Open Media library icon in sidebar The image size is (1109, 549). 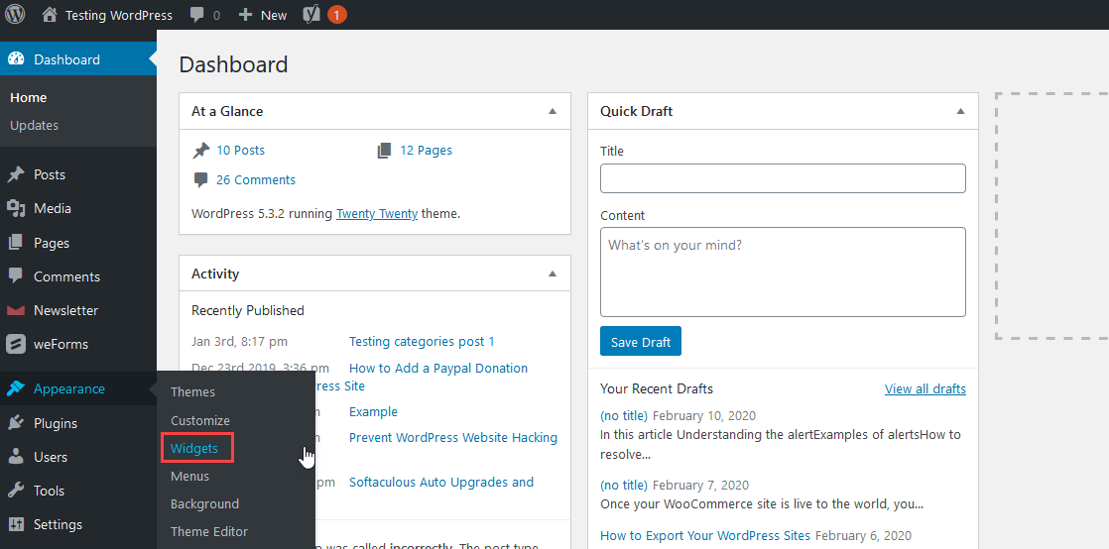[x=16, y=208]
